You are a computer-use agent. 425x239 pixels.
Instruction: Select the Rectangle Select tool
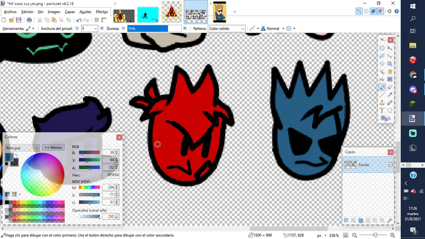point(382,48)
